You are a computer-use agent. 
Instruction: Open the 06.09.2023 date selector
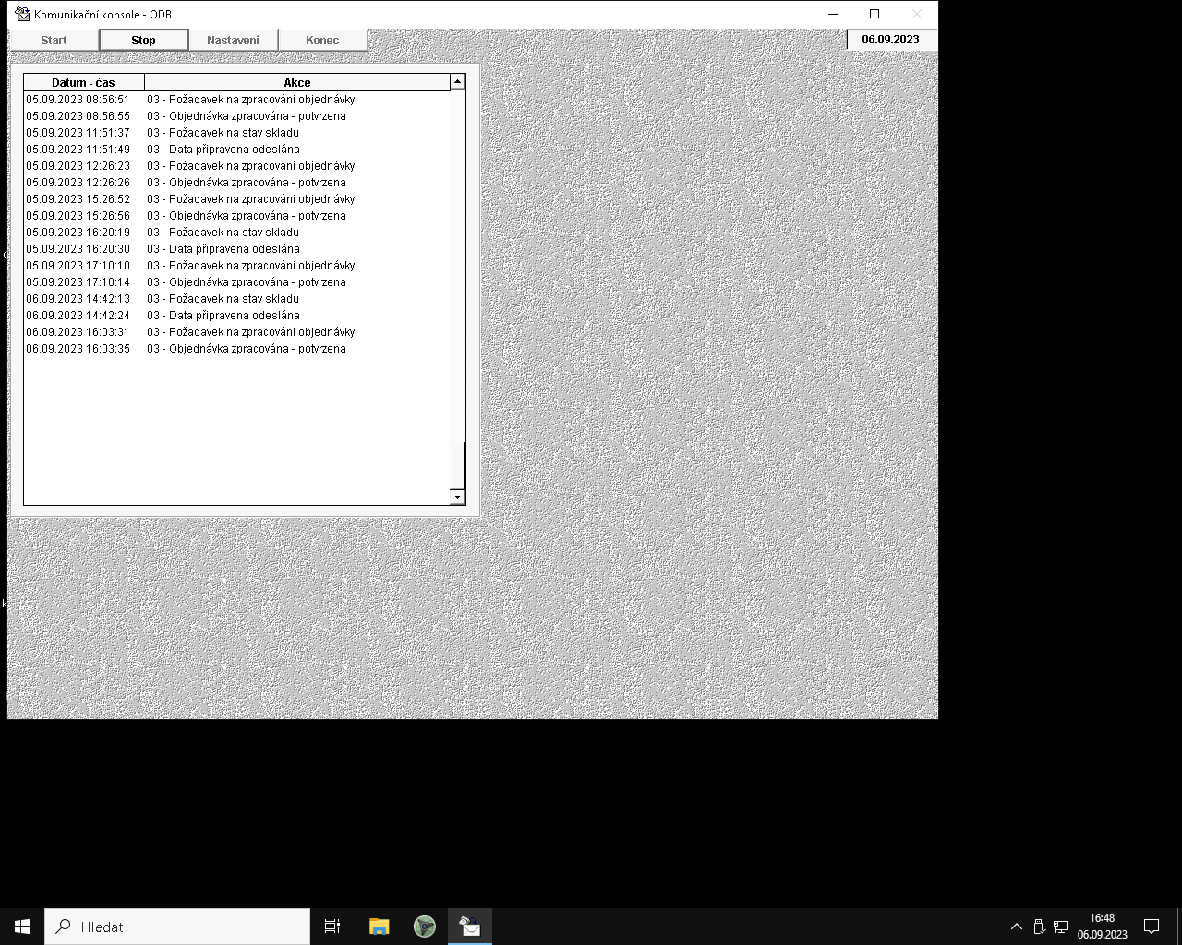890,40
